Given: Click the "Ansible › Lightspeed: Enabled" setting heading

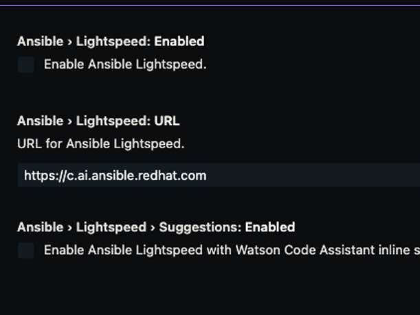Looking at the screenshot, I should pos(111,41).
